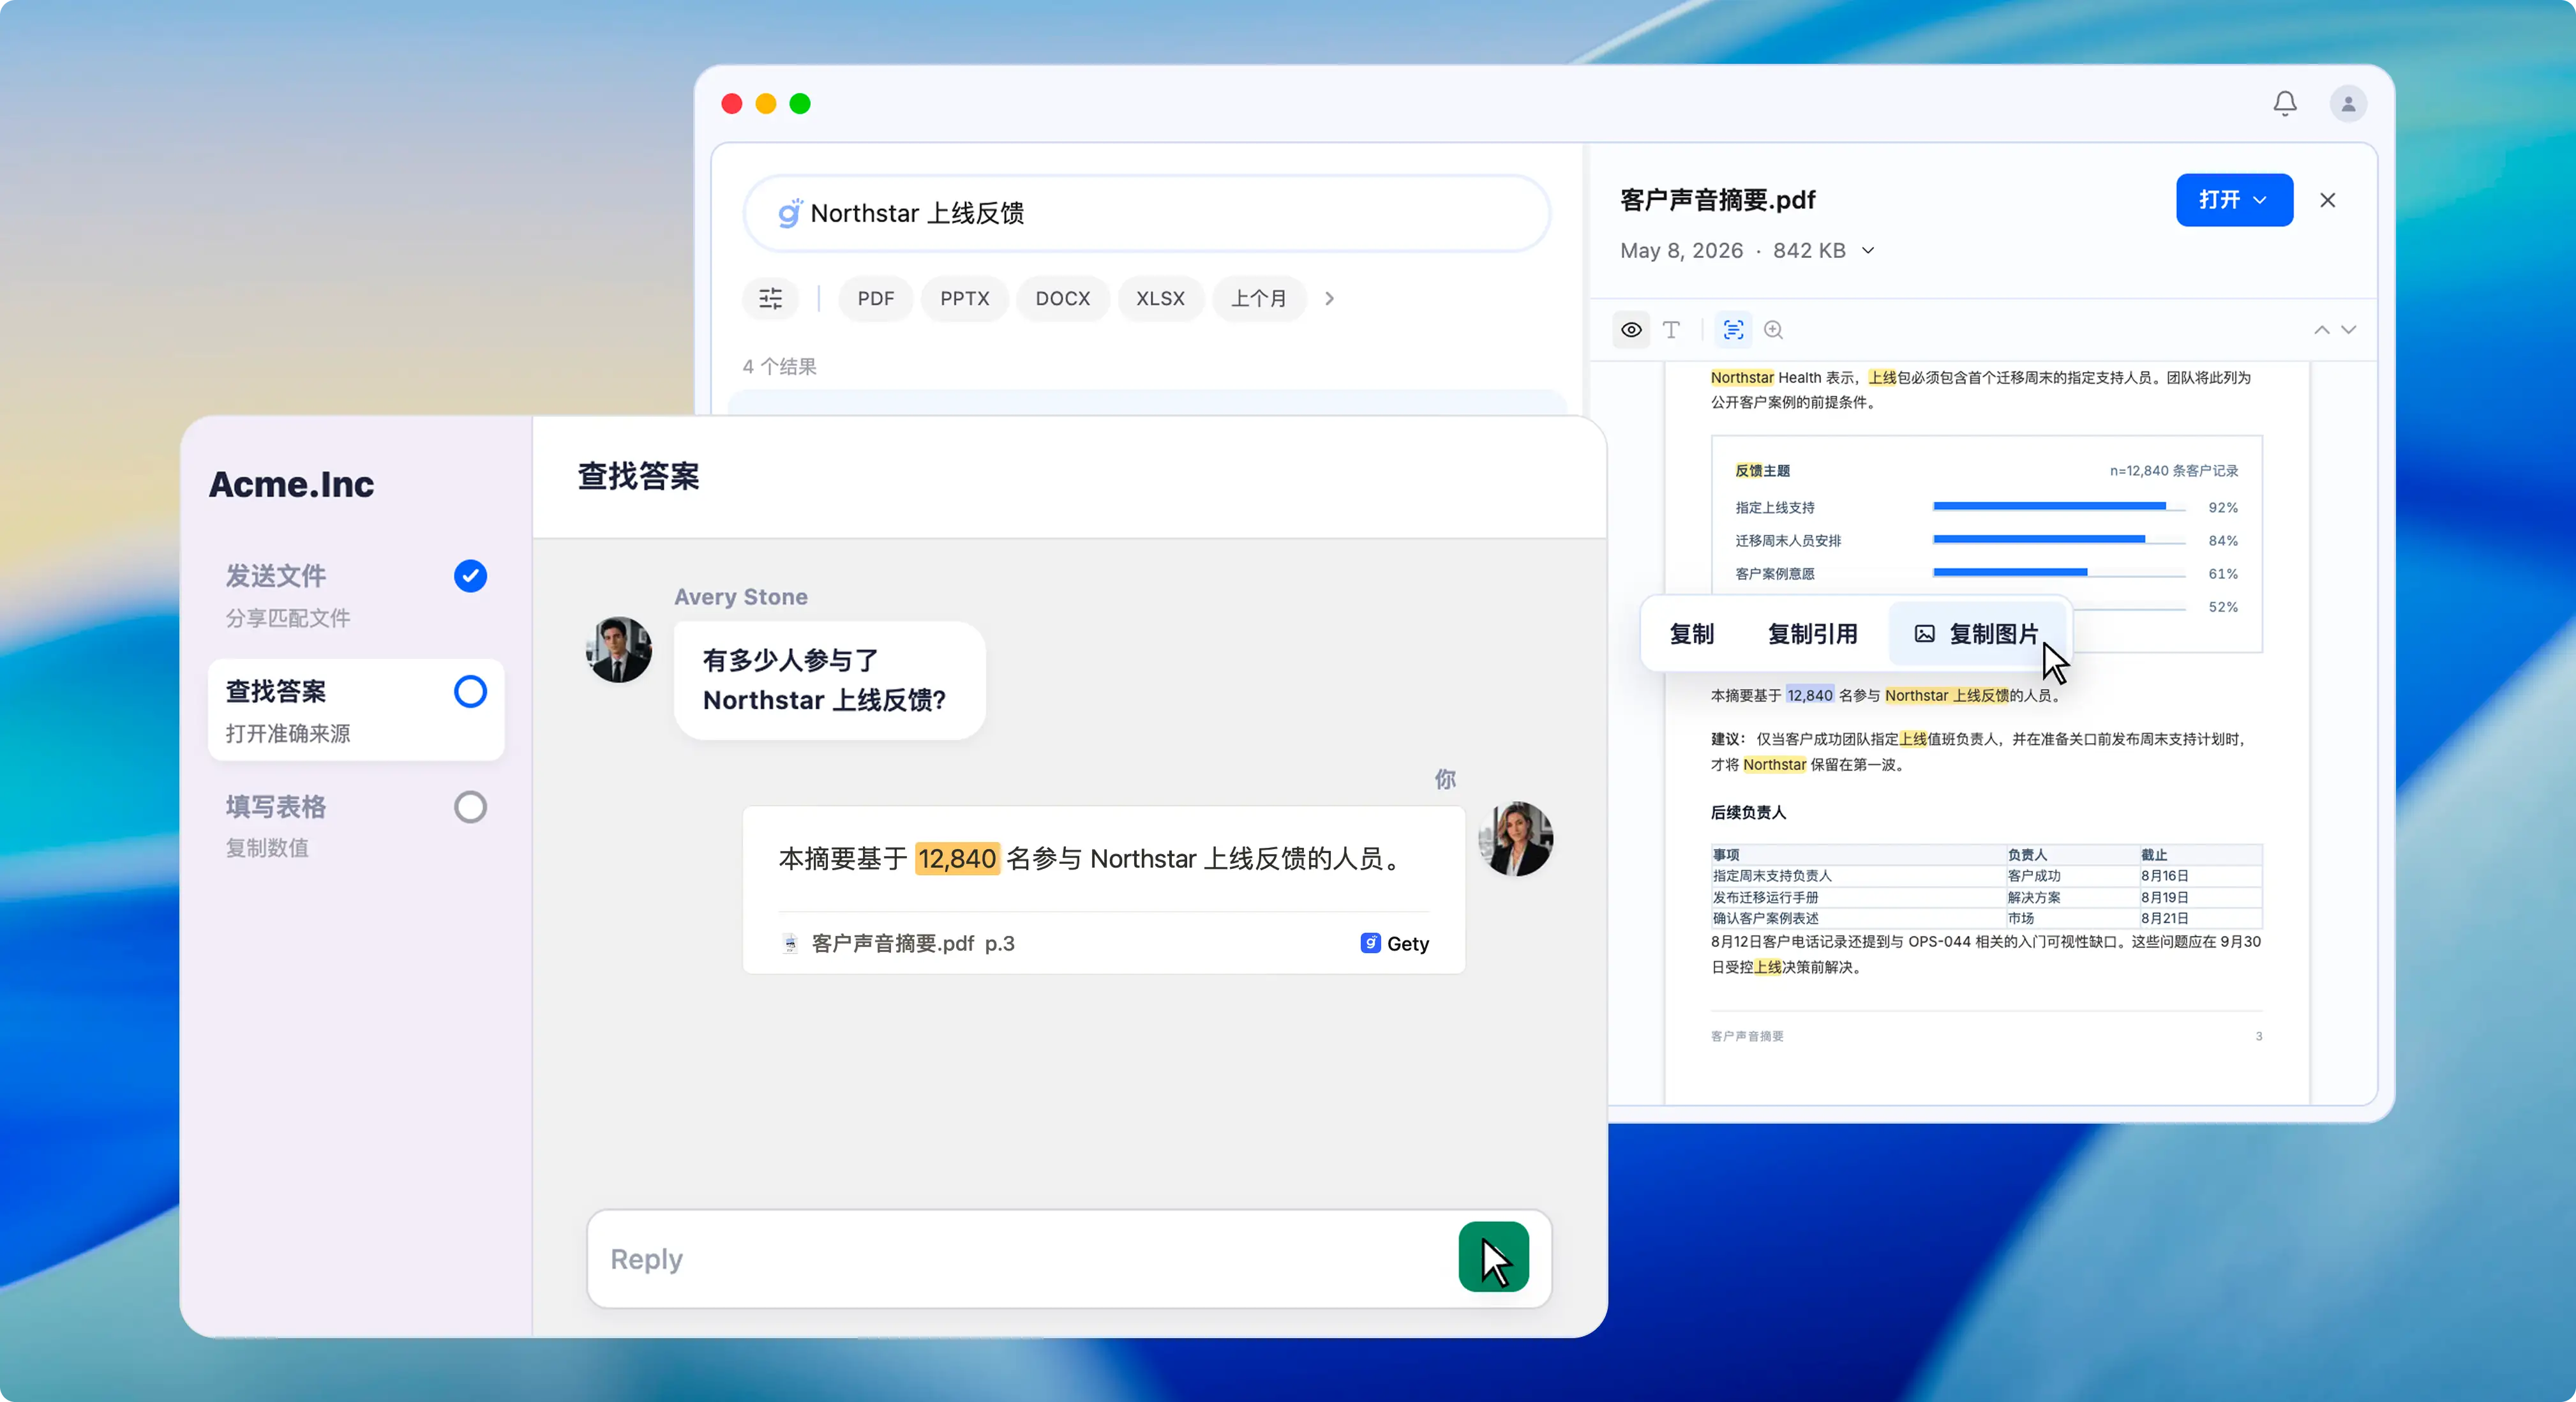Choose 复制引用 in the popup menu
The height and width of the screenshot is (1402, 2576).
1812,634
